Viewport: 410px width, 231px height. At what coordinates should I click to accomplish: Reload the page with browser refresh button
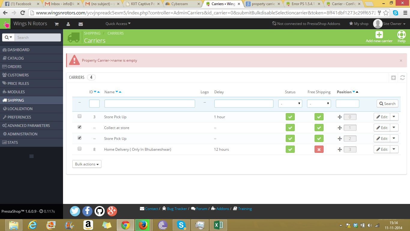(x=23, y=13)
